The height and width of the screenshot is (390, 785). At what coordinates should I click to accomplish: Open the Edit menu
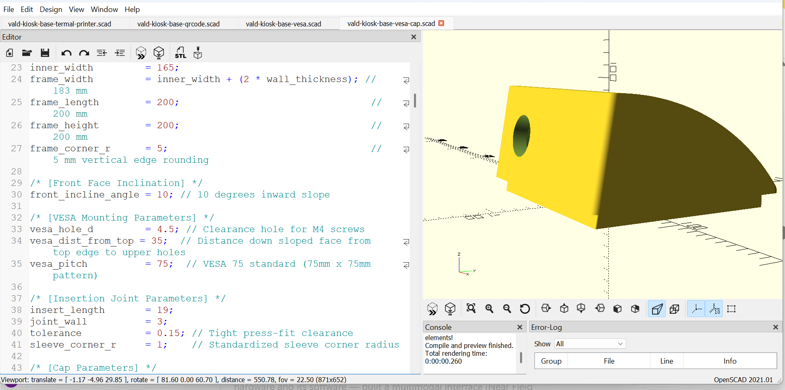[27, 9]
